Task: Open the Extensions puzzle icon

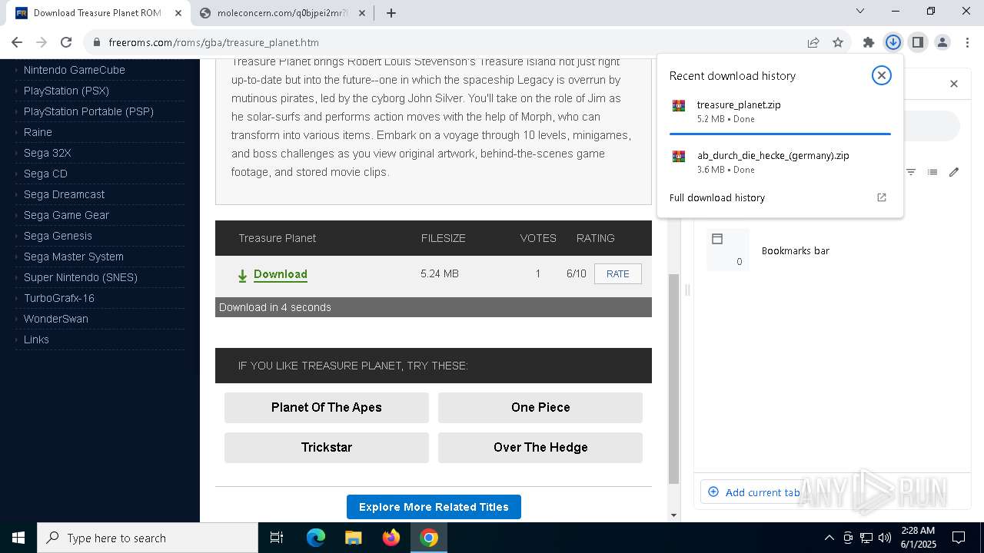Action: click(868, 42)
